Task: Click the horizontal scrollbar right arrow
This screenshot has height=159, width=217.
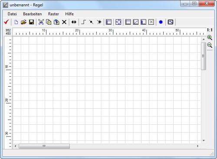Action: click(197, 146)
